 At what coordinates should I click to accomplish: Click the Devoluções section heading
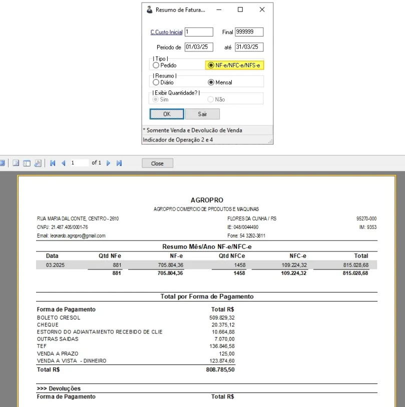tap(59, 388)
